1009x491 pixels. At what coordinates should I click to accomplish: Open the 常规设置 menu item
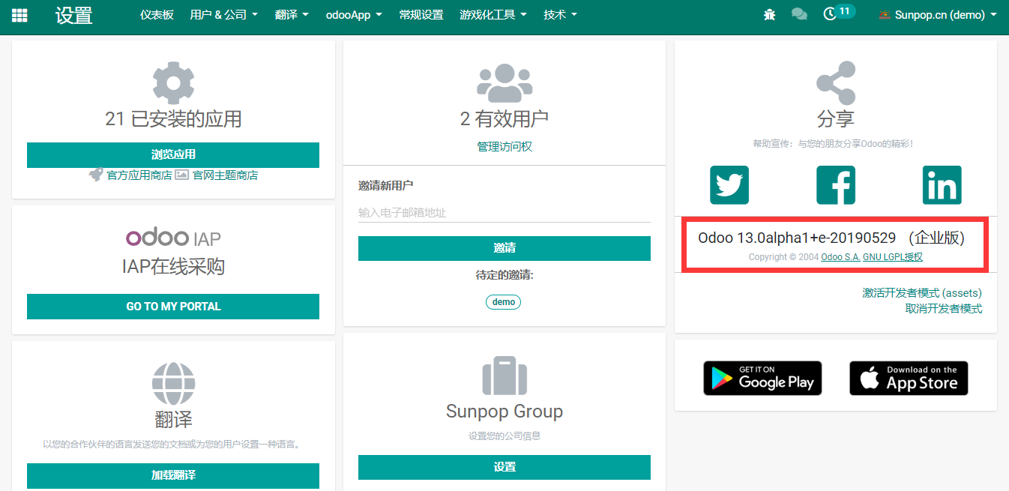(x=421, y=14)
